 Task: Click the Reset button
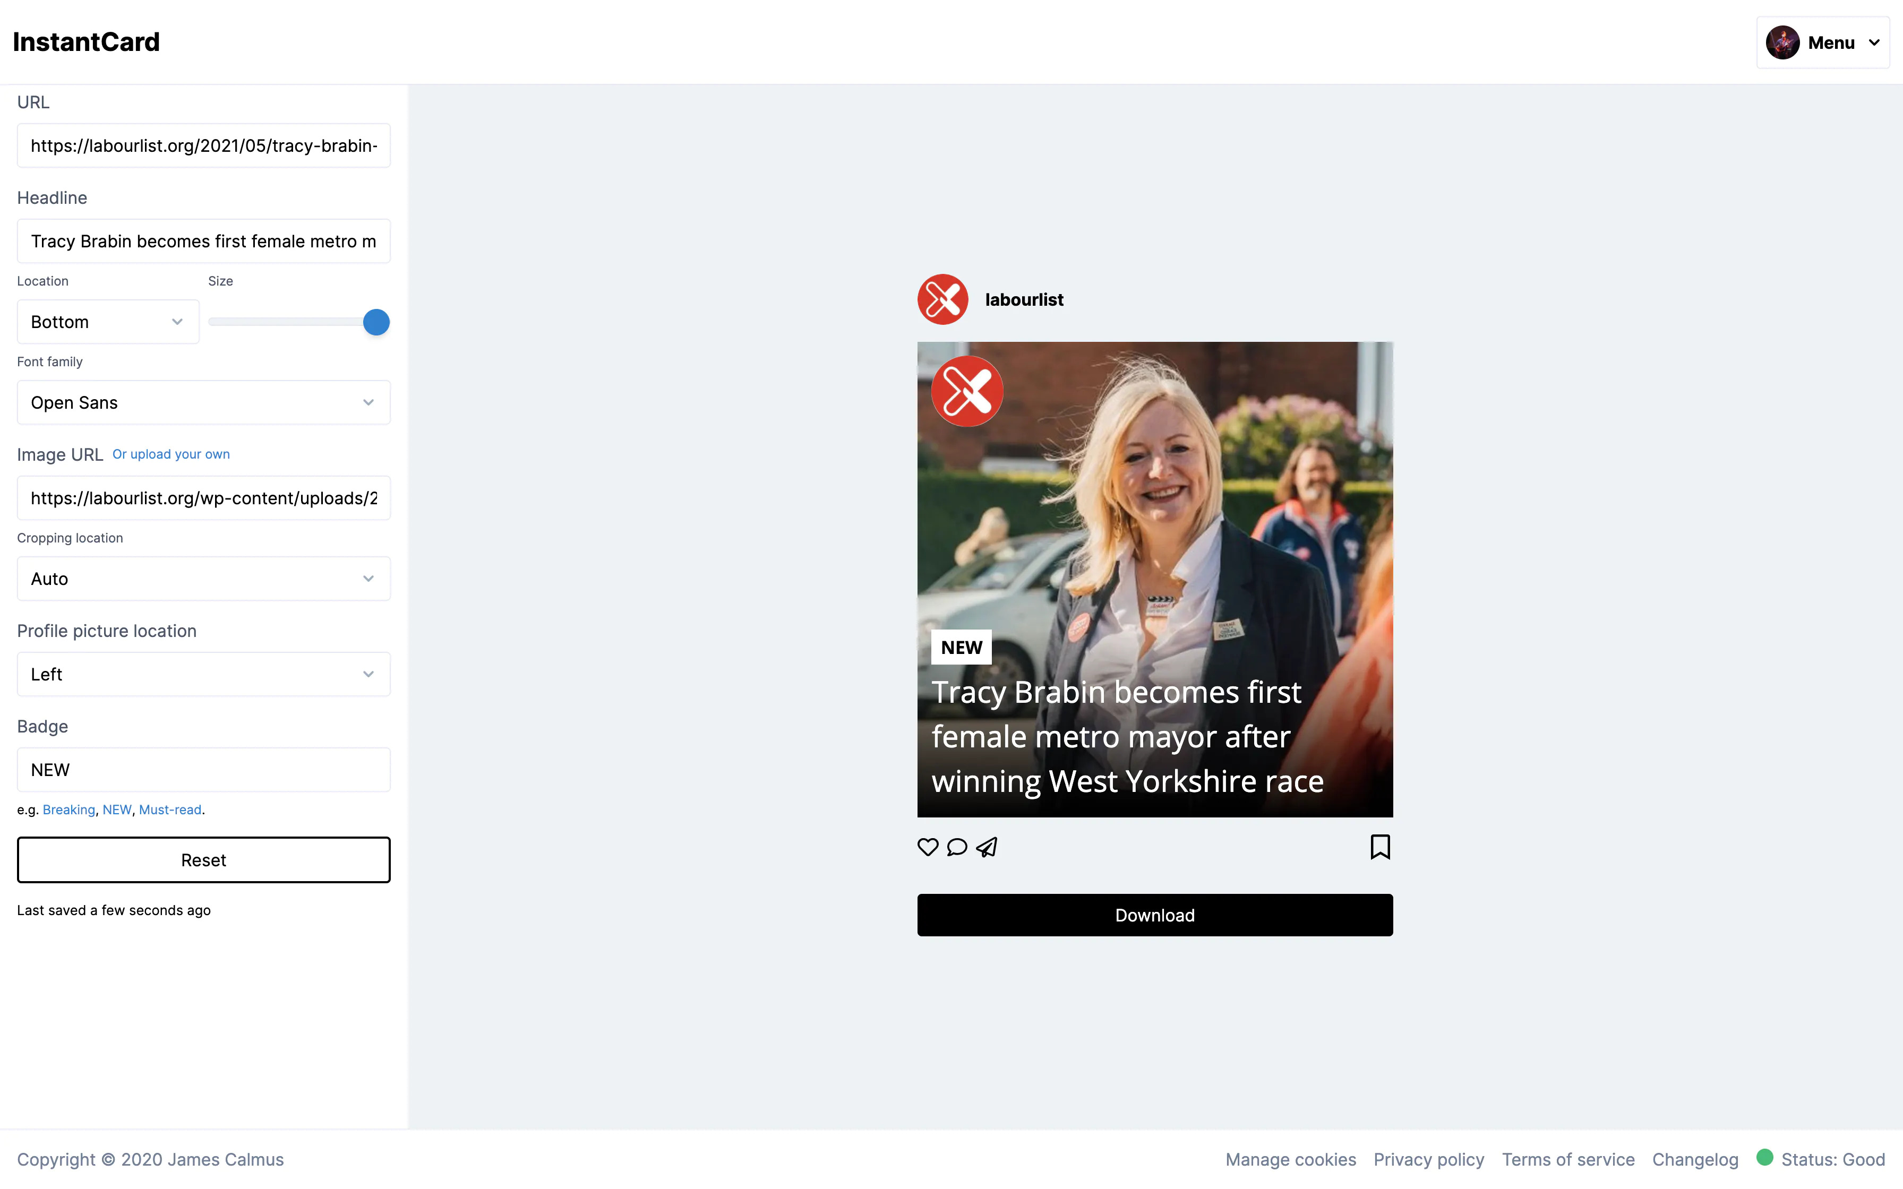tap(204, 859)
